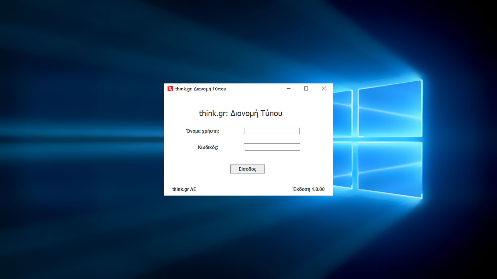Close the think.gr login window
The height and width of the screenshot is (279, 497).
[324, 89]
